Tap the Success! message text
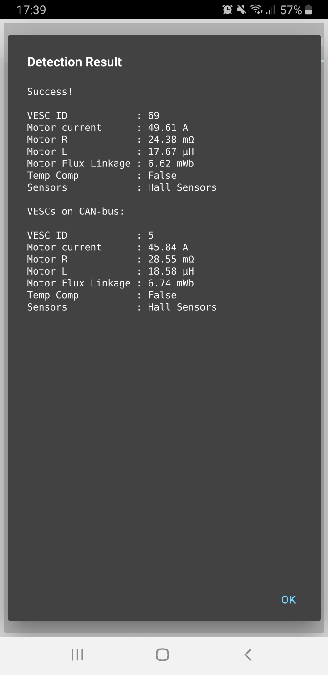 click(x=50, y=92)
